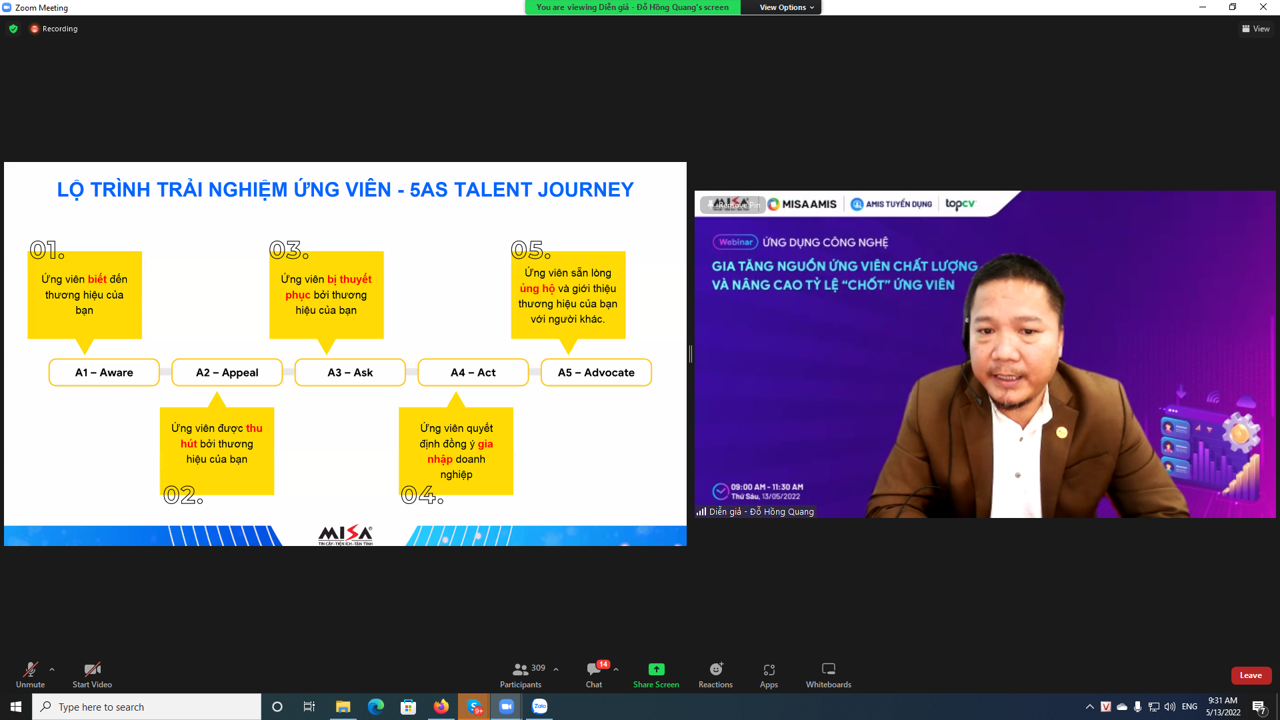This screenshot has height=720, width=1280.
Task: Expand the arrow next to Participants
Action: (x=556, y=669)
